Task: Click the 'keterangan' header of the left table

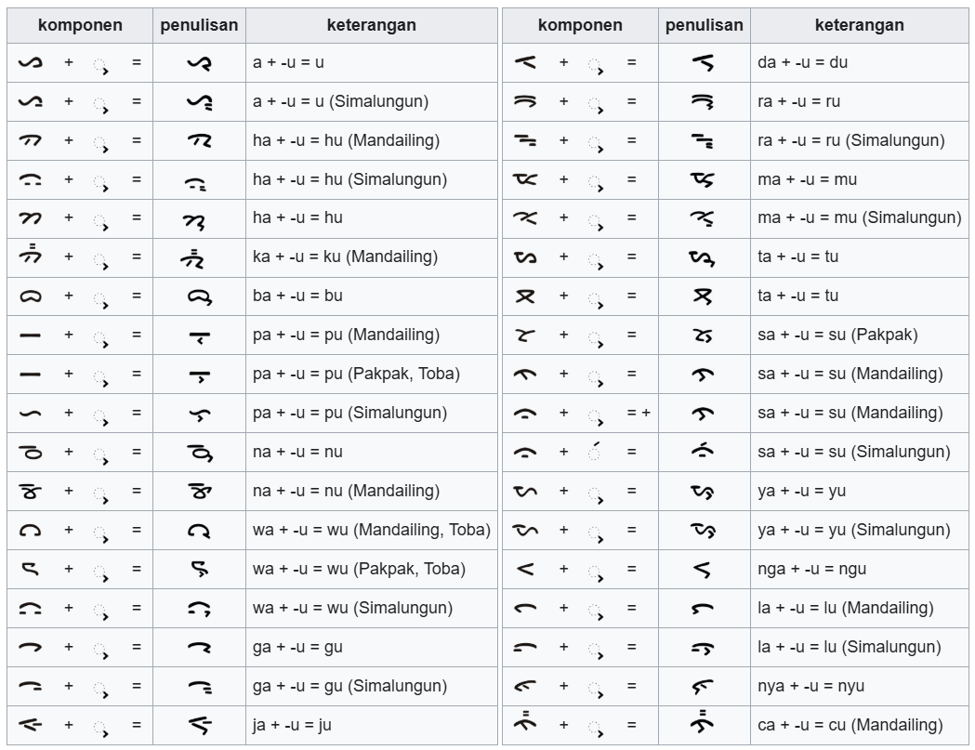Action: pyautogui.click(x=372, y=25)
